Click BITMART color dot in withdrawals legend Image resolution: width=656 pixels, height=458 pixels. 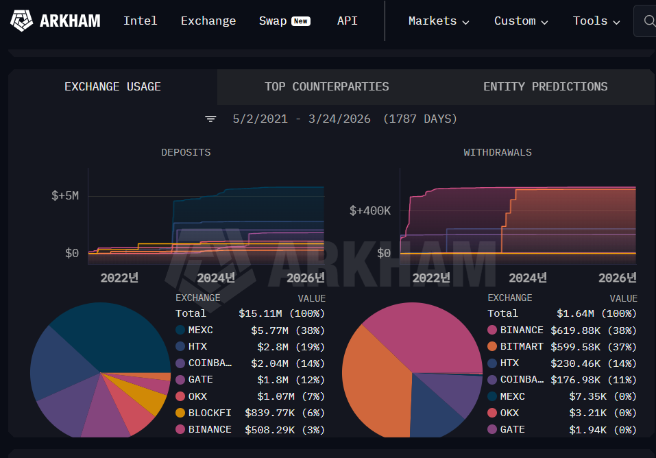click(x=492, y=346)
